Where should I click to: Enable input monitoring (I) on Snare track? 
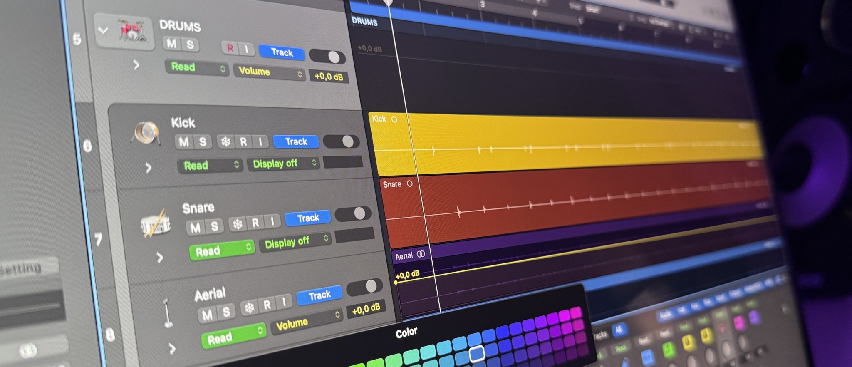coord(272,221)
